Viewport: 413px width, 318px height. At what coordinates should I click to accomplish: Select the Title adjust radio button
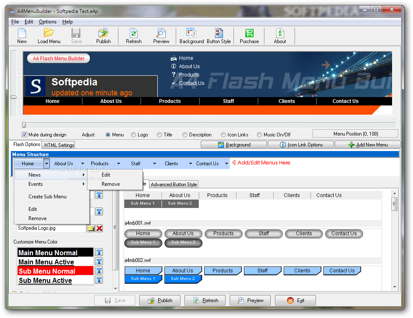coord(159,135)
